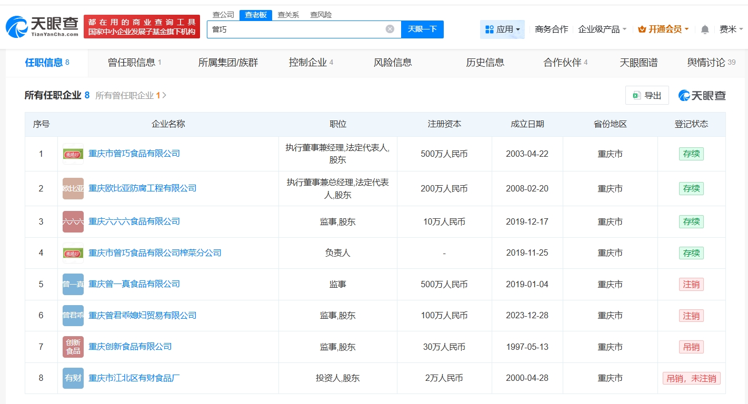Switch to the 查公司 search tab
The width and height of the screenshot is (748, 404).
(223, 15)
